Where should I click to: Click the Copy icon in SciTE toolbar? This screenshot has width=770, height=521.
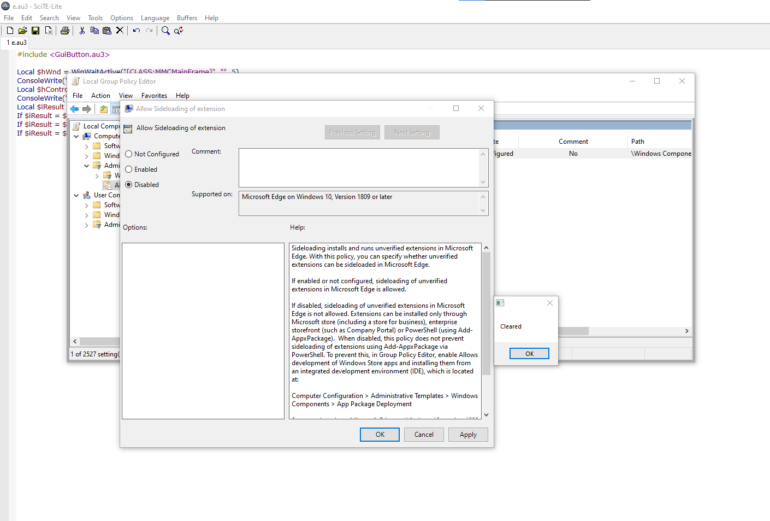94,31
